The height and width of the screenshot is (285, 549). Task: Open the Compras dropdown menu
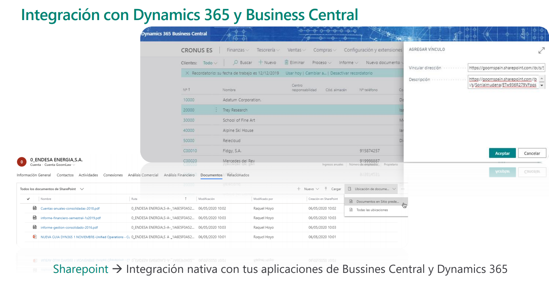[325, 50]
